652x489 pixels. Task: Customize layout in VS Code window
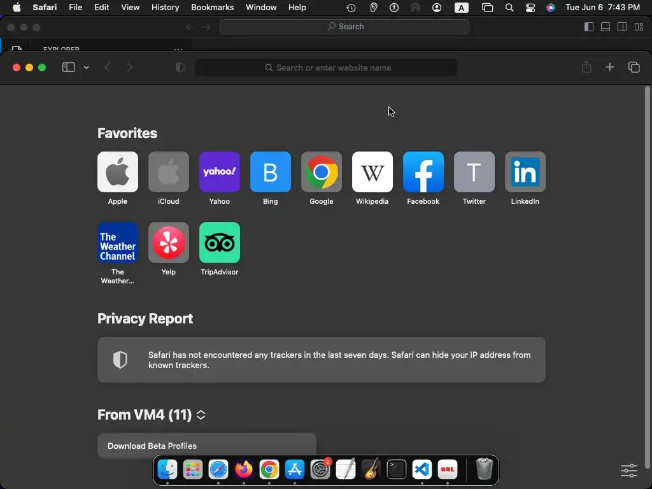pos(639,27)
